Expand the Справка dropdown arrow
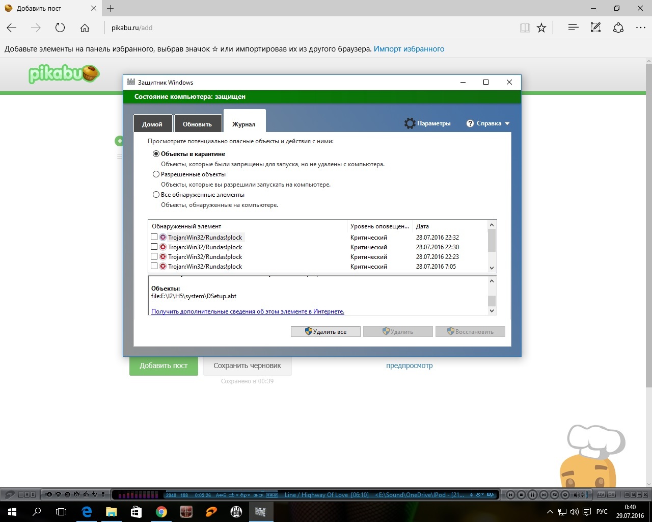The width and height of the screenshot is (652, 522). [x=507, y=124]
